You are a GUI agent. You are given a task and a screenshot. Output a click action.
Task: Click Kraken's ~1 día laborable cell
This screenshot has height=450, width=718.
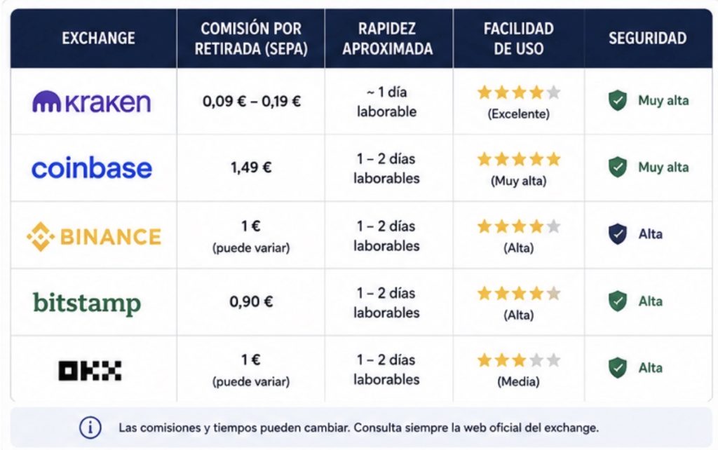click(x=387, y=102)
